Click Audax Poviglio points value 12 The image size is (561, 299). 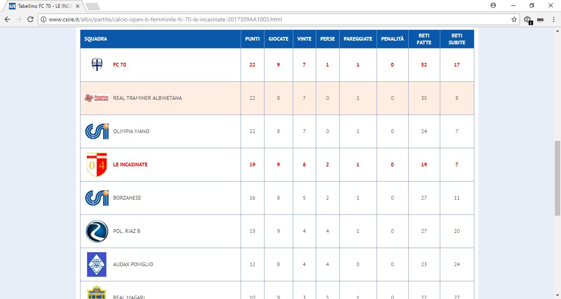[252, 264]
